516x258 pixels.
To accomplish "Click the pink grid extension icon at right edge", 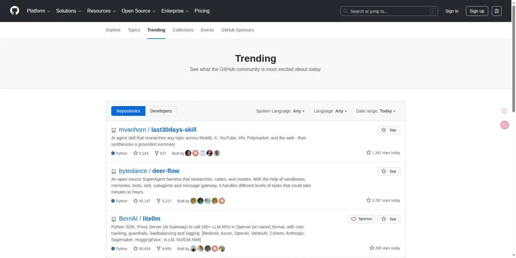I will (504, 111).
